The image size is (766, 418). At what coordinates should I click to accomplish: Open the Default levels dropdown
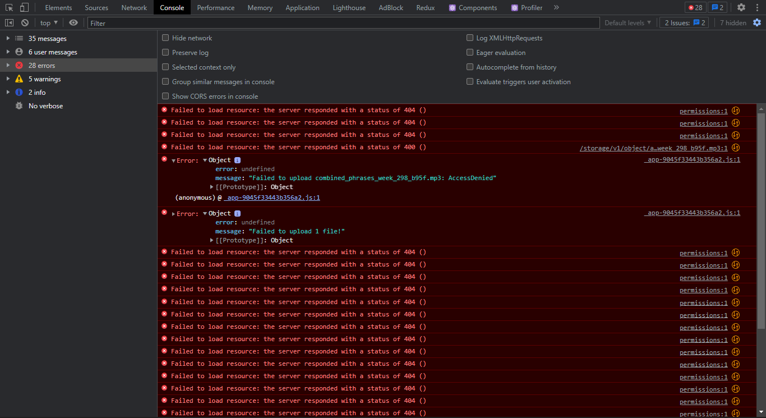tap(626, 22)
